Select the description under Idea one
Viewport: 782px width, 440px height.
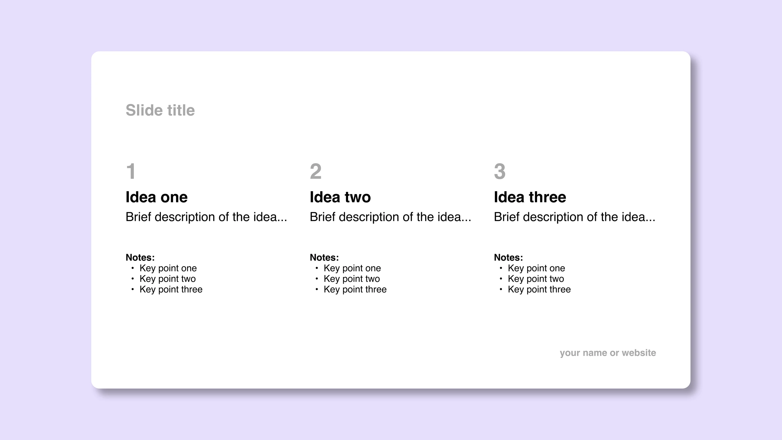pos(206,217)
